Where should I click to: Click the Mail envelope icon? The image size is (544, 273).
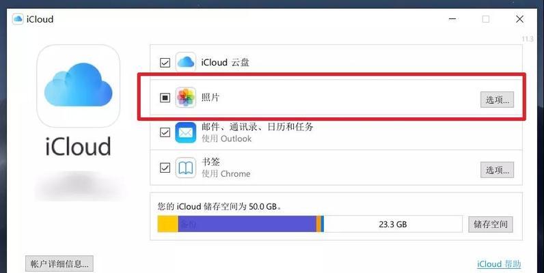pos(186,132)
